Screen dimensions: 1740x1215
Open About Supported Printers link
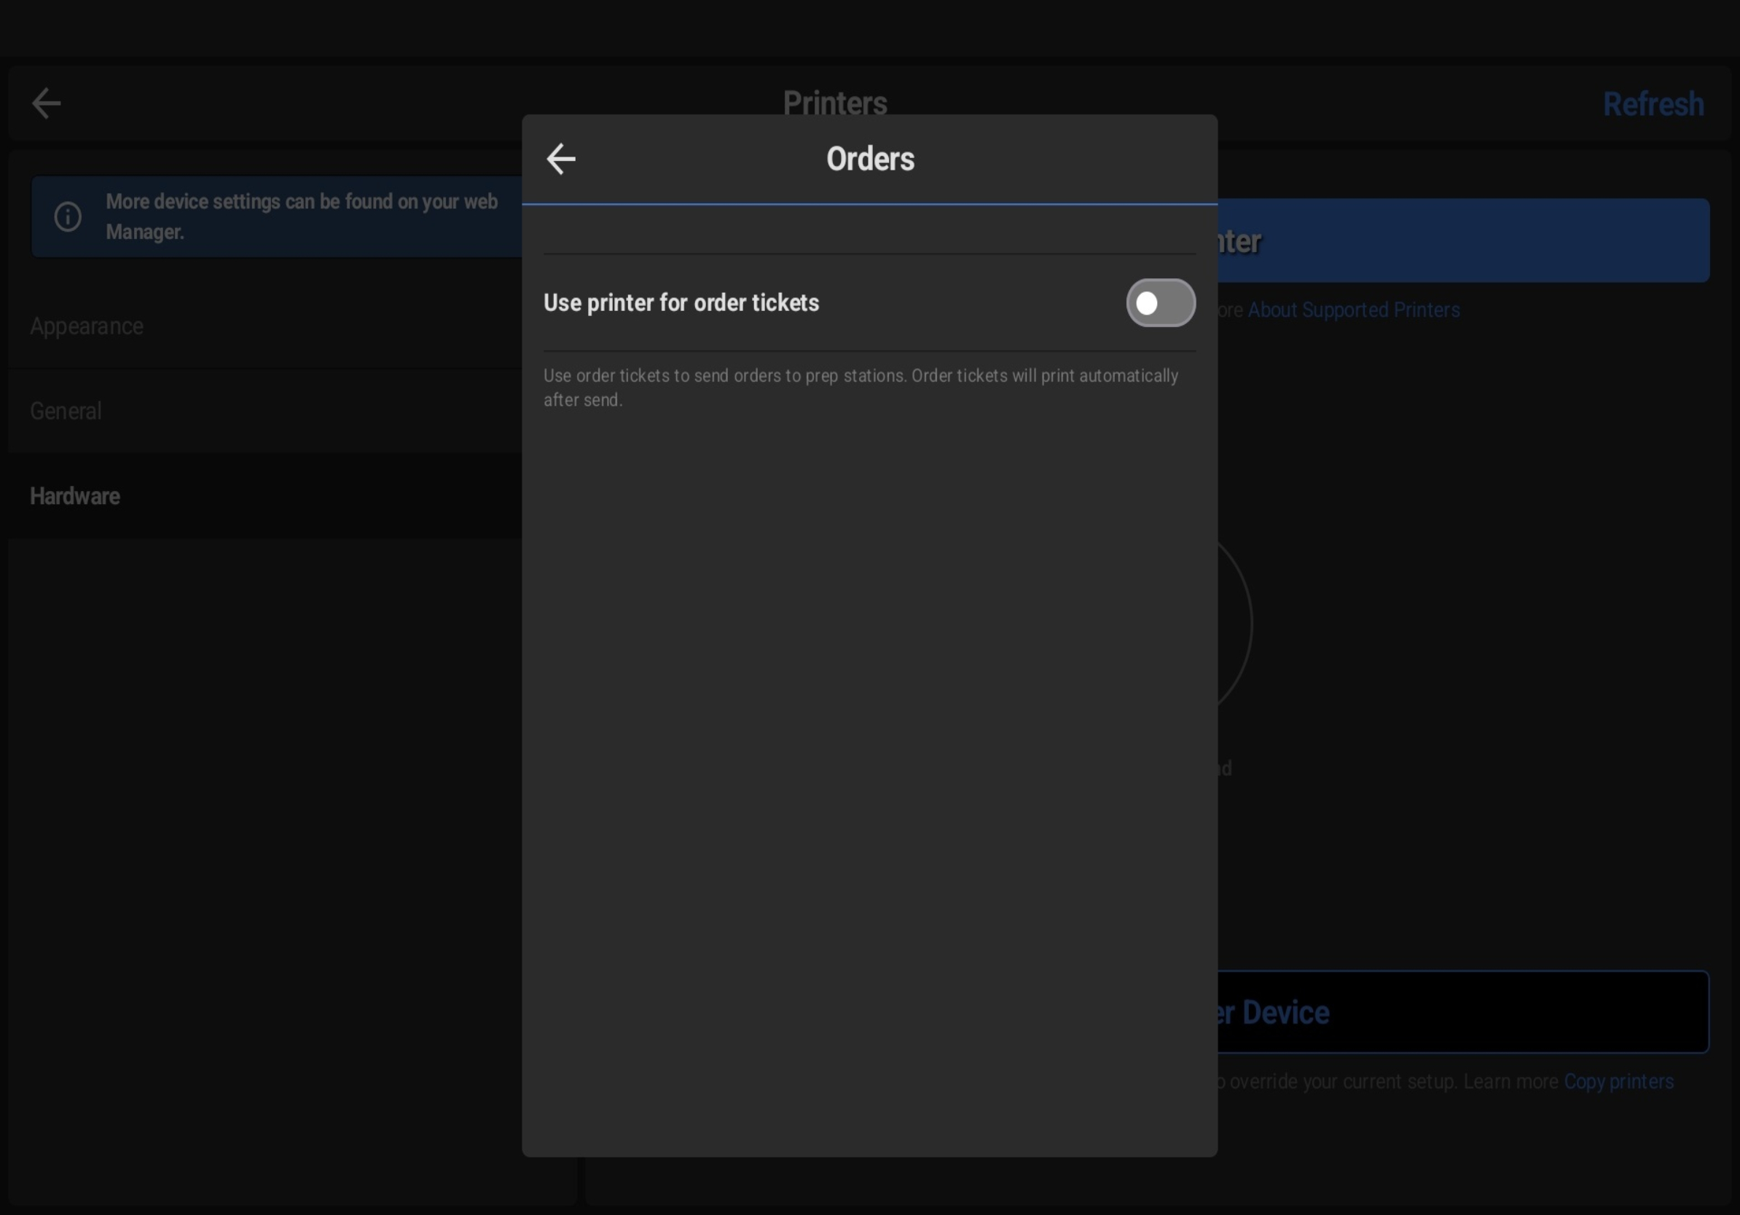(1354, 310)
